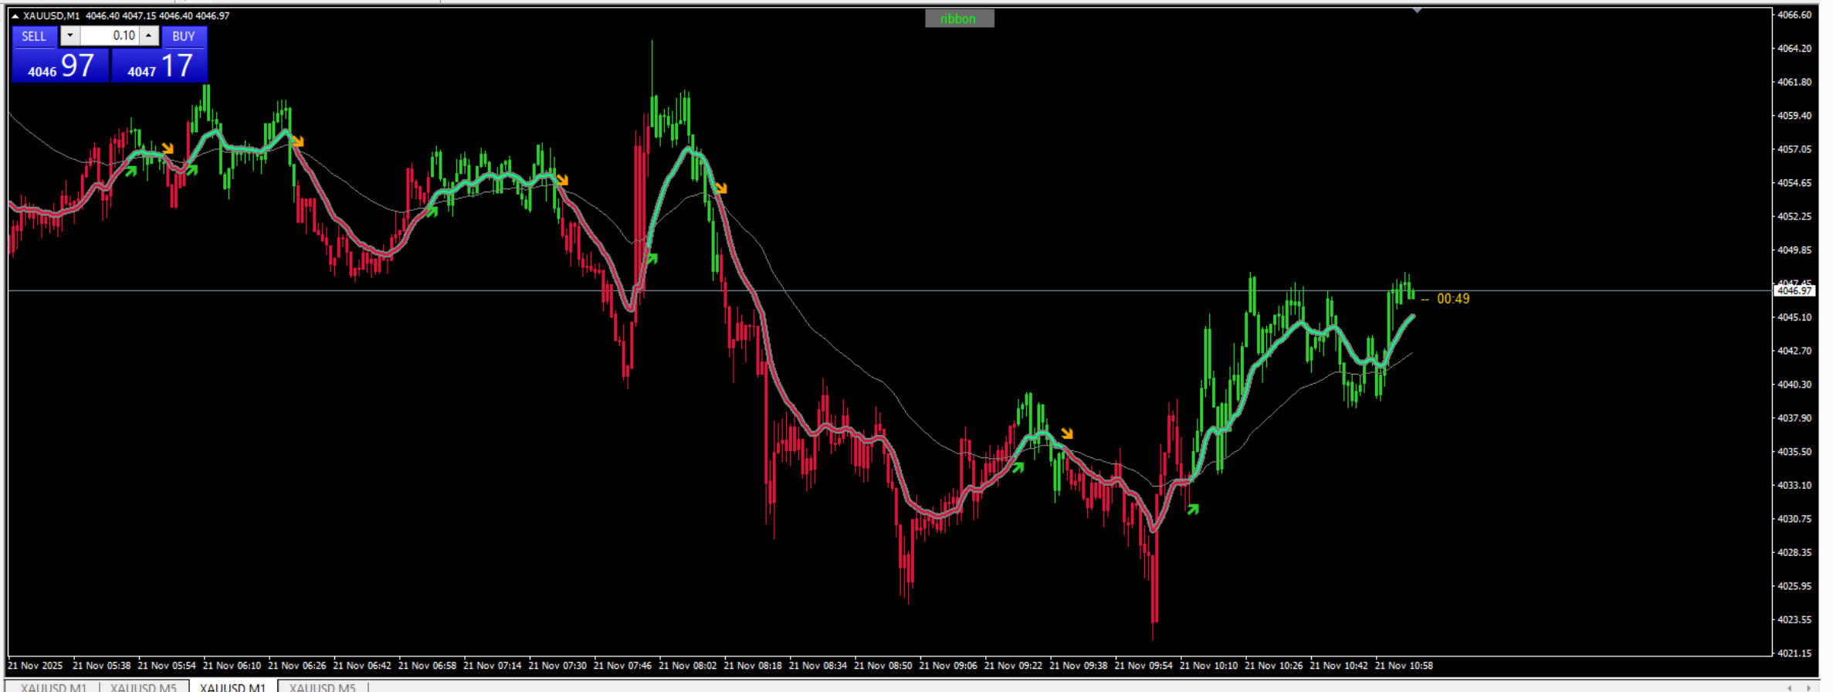Collapse one-click panel via triangle beside XAUUSD,M1
Image resolution: width=1833 pixels, height=692 pixels.
click(15, 16)
